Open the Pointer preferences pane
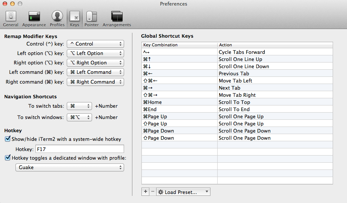The height and width of the screenshot is (203, 347). click(x=92, y=19)
